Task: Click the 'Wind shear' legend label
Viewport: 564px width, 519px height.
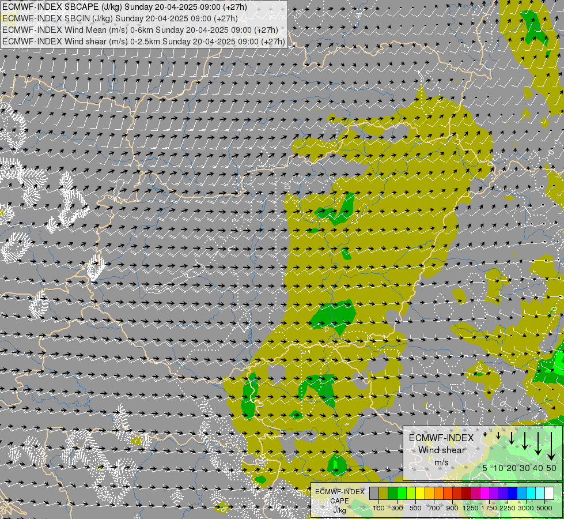Action: point(441,450)
